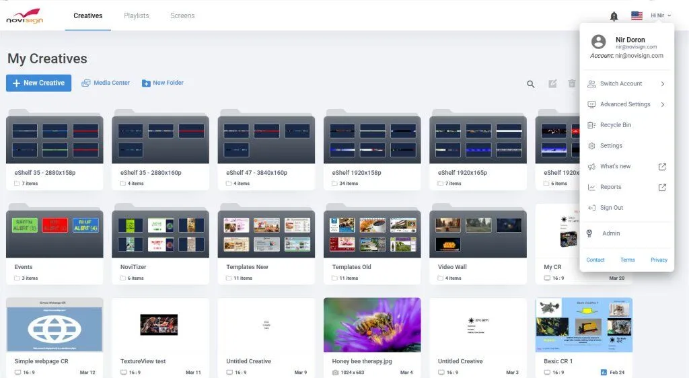
Task: Open Recycle Bin from user menu
Action: point(615,125)
